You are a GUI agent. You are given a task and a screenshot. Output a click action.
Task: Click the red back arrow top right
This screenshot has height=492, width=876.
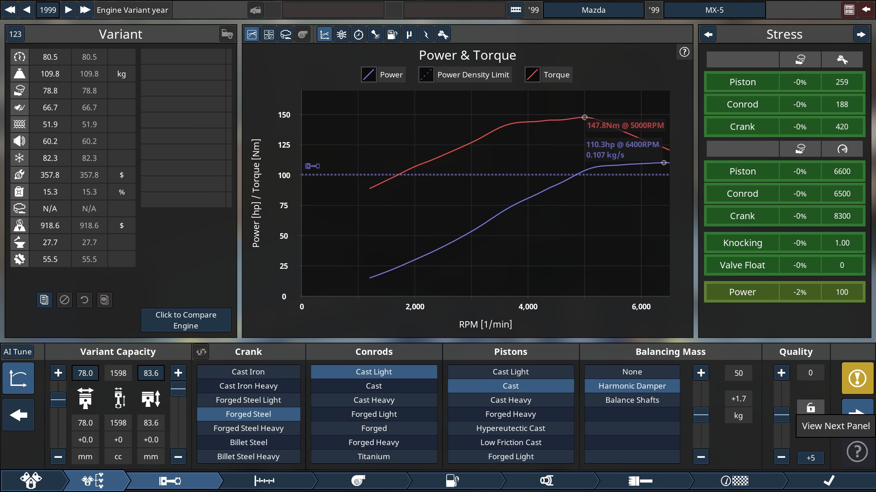(x=866, y=10)
